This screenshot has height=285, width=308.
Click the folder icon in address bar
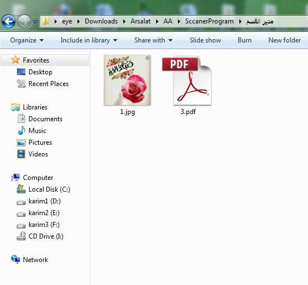45,21
